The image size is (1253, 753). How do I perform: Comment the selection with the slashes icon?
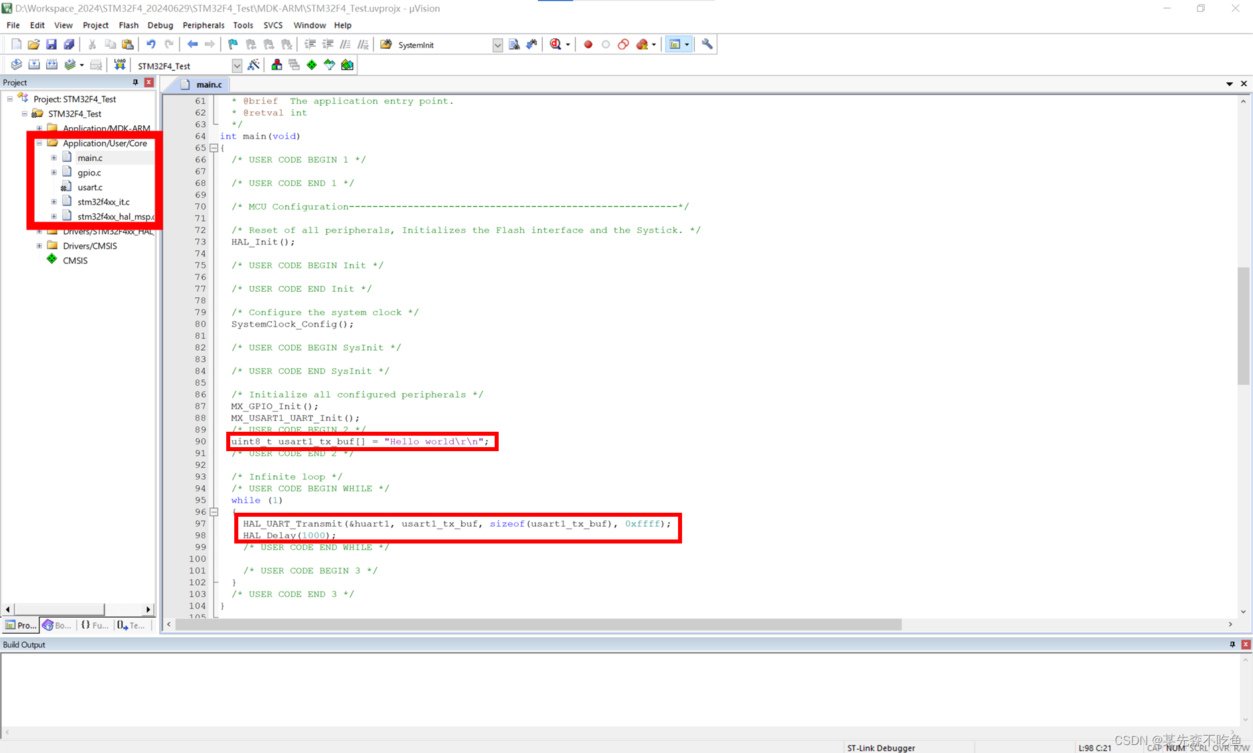(x=345, y=44)
